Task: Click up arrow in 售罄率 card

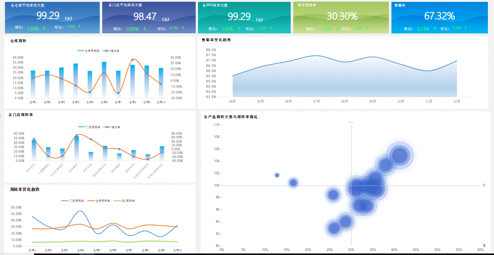Action: (x=435, y=29)
